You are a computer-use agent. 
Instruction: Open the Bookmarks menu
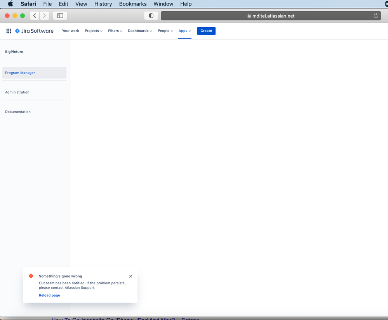132,4
